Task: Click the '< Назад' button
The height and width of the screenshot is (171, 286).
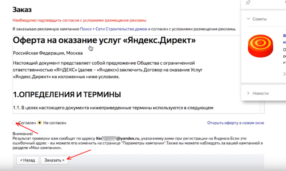Action: point(27,160)
